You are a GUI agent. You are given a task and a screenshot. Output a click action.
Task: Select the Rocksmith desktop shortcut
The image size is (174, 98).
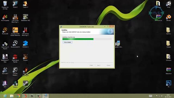pos(5,31)
